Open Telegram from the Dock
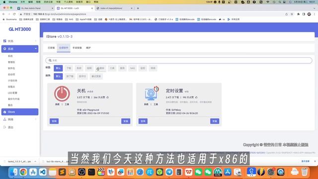The image size is (318, 179). coord(169,172)
